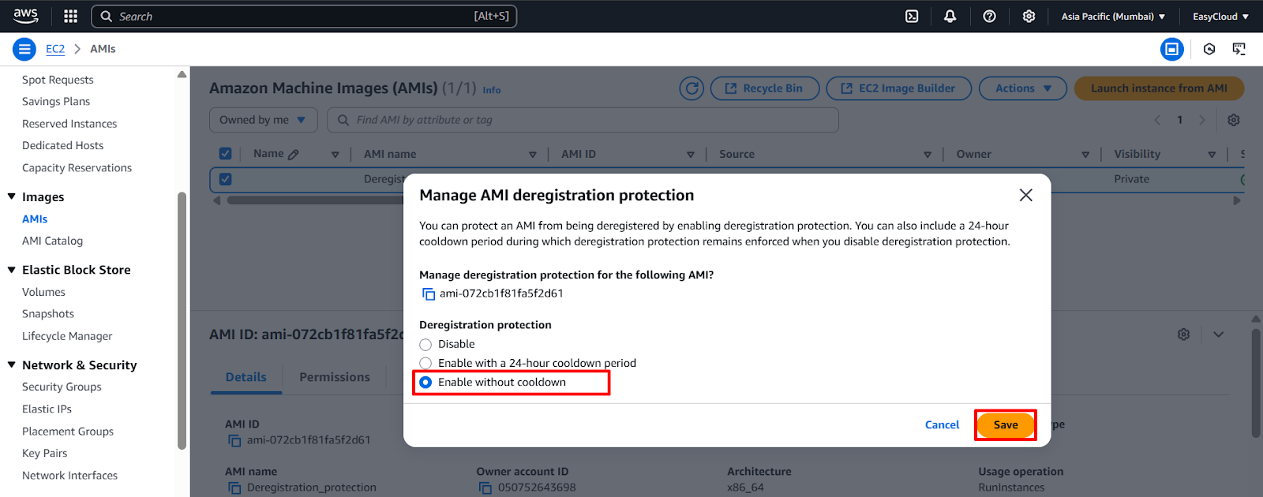Viewport: 1263px width, 497px height.
Task: Open Dedicated Hosts in sidebar
Action: tap(62, 145)
